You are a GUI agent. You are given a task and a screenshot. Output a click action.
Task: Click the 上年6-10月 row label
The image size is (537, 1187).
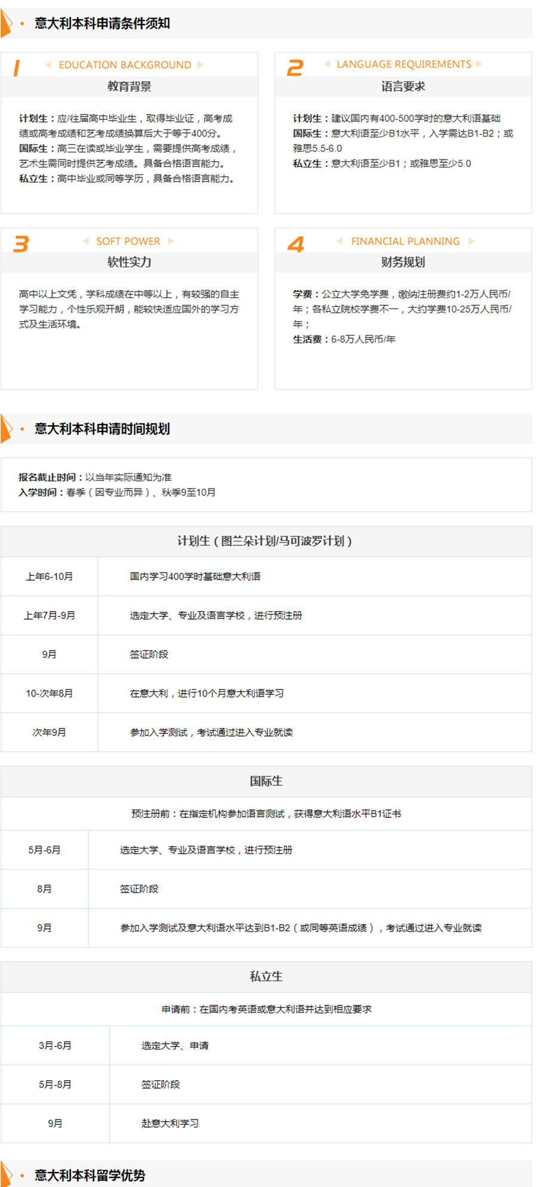click(50, 576)
